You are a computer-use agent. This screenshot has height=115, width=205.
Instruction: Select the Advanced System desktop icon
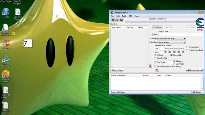click(6, 77)
